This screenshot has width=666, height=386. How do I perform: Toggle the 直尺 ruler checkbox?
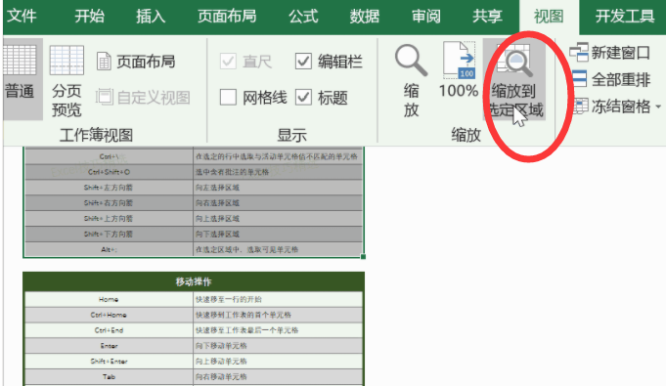tap(228, 62)
